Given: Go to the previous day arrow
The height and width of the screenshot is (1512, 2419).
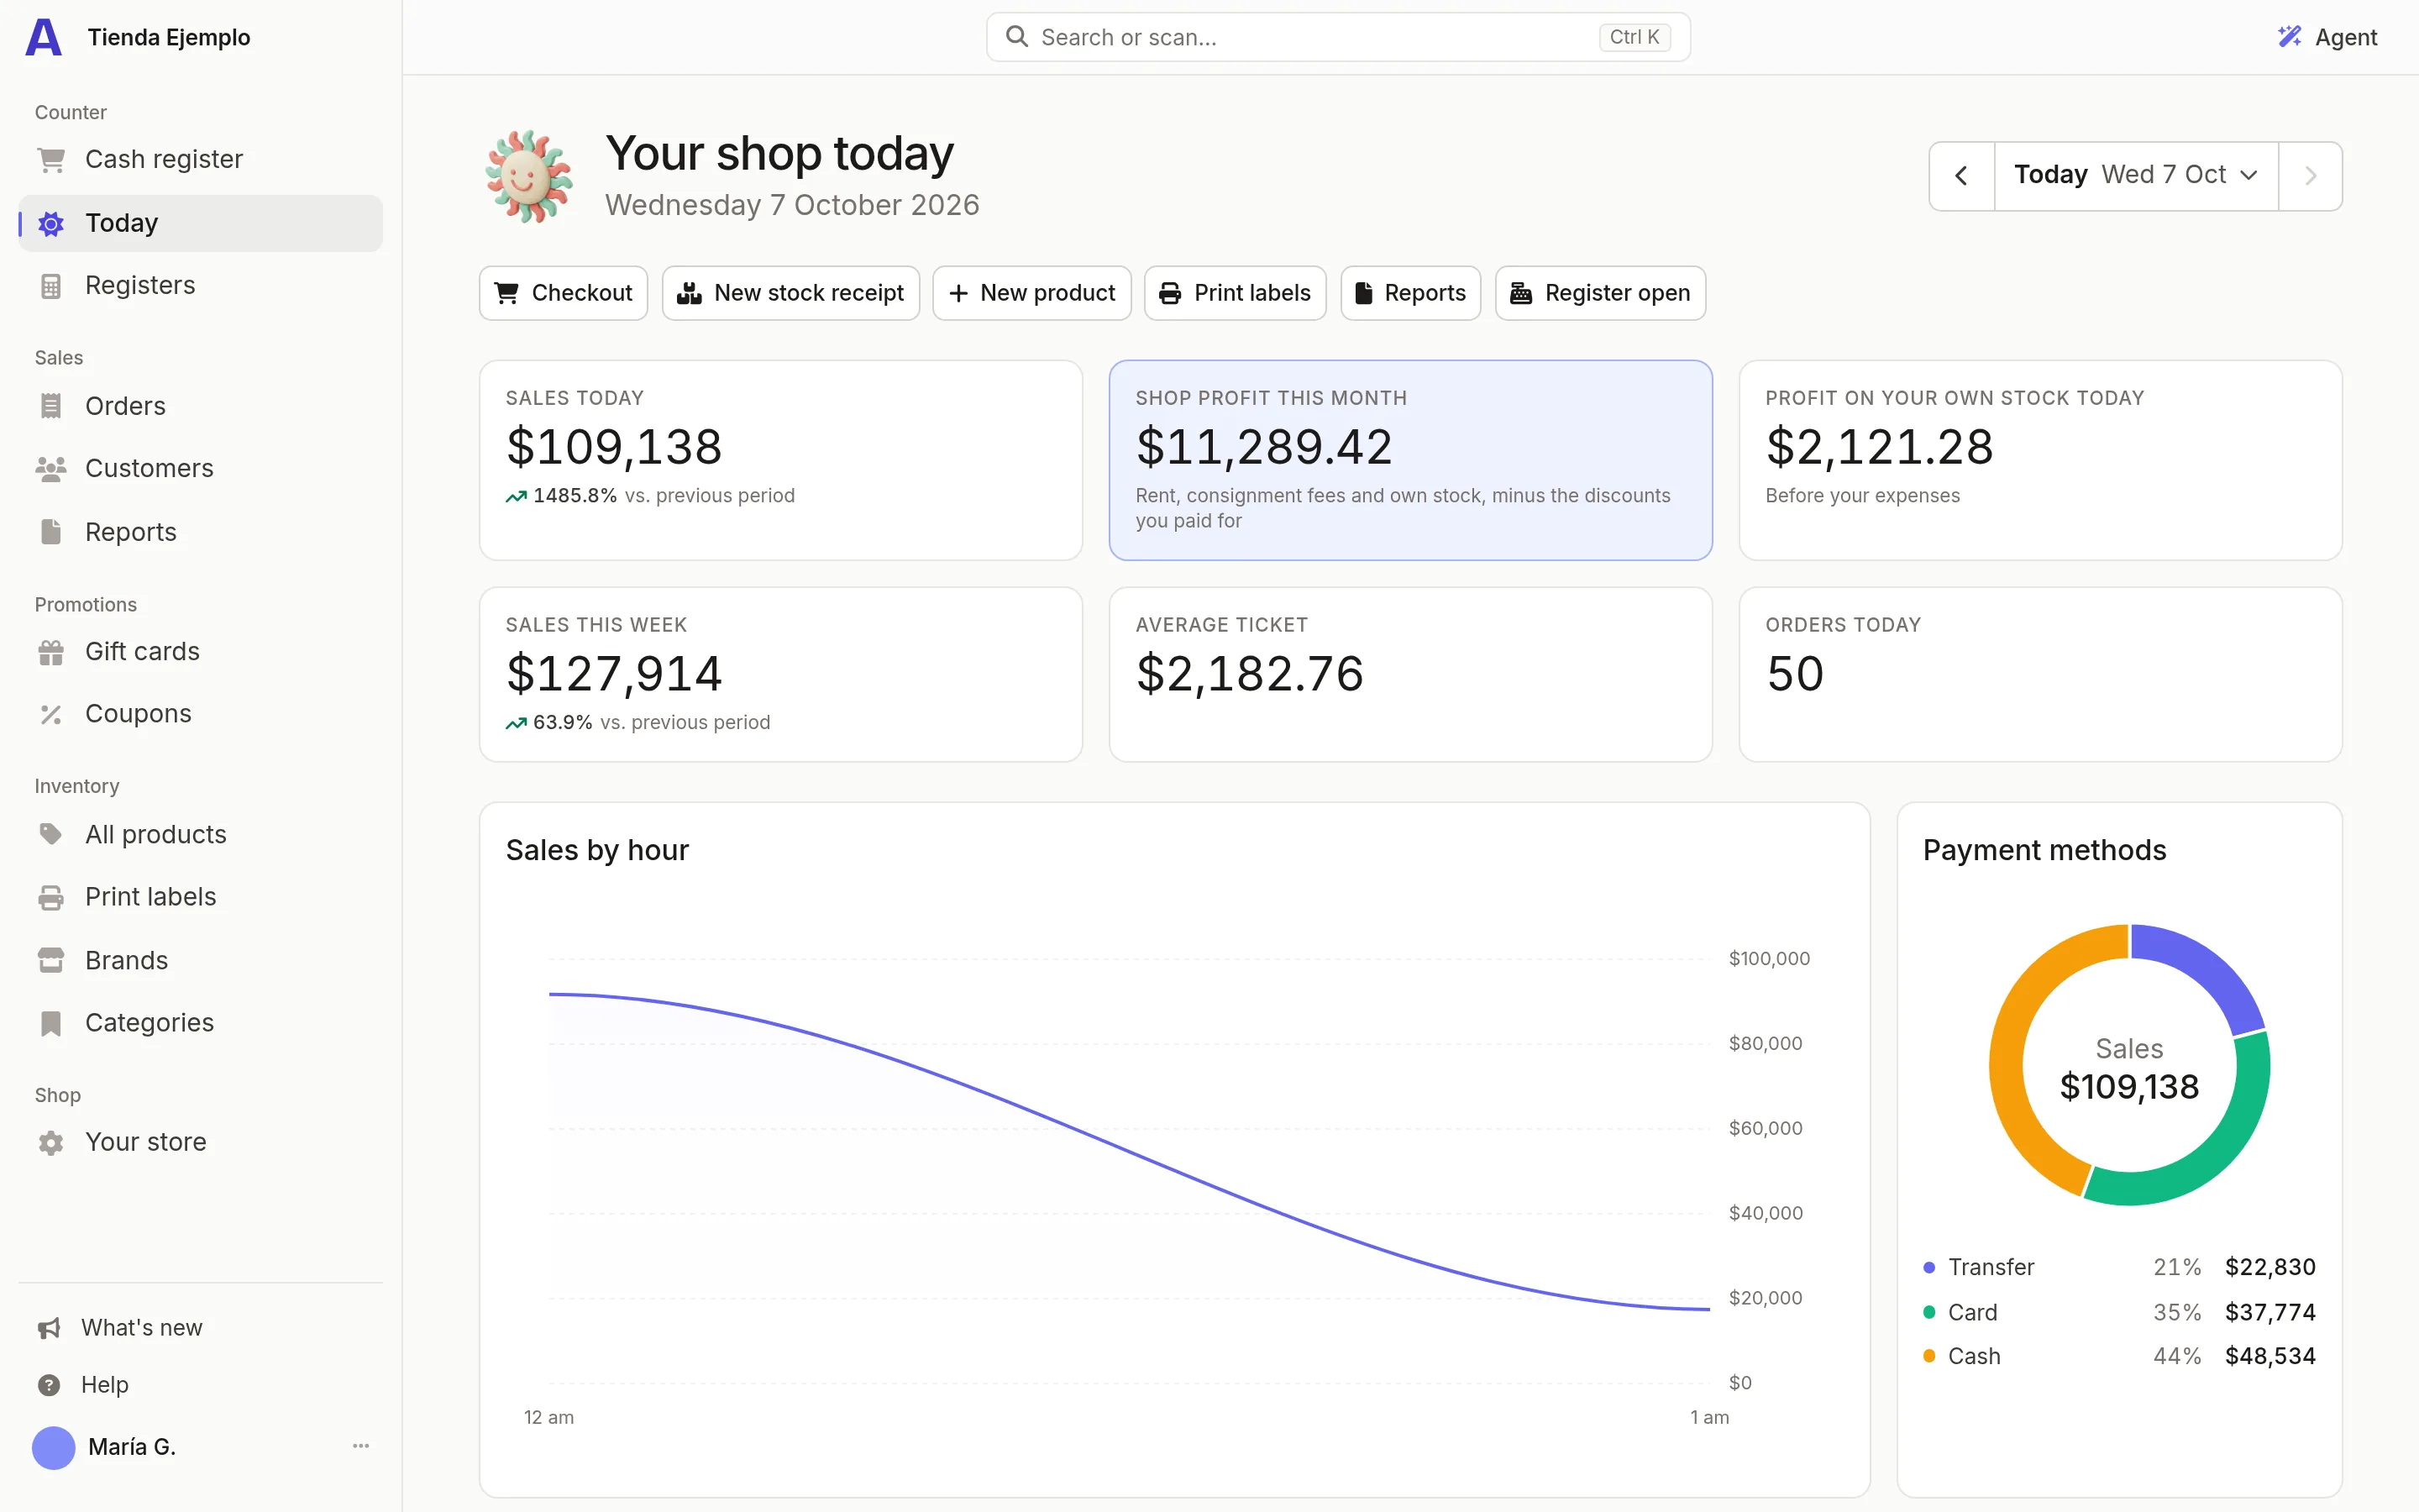Looking at the screenshot, I should coord(1961,176).
